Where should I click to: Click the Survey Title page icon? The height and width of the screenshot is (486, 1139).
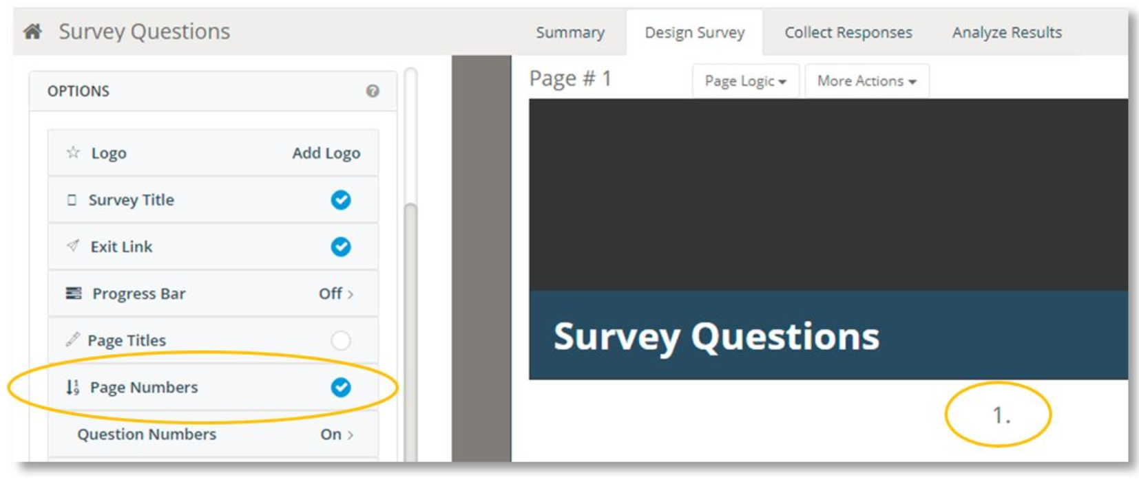(x=72, y=200)
